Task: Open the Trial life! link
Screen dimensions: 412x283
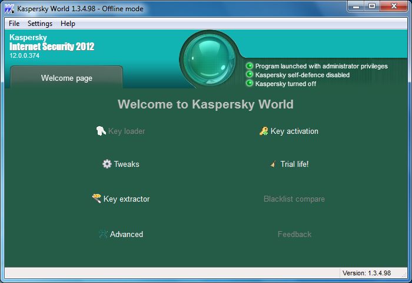Action: pyautogui.click(x=294, y=164)
